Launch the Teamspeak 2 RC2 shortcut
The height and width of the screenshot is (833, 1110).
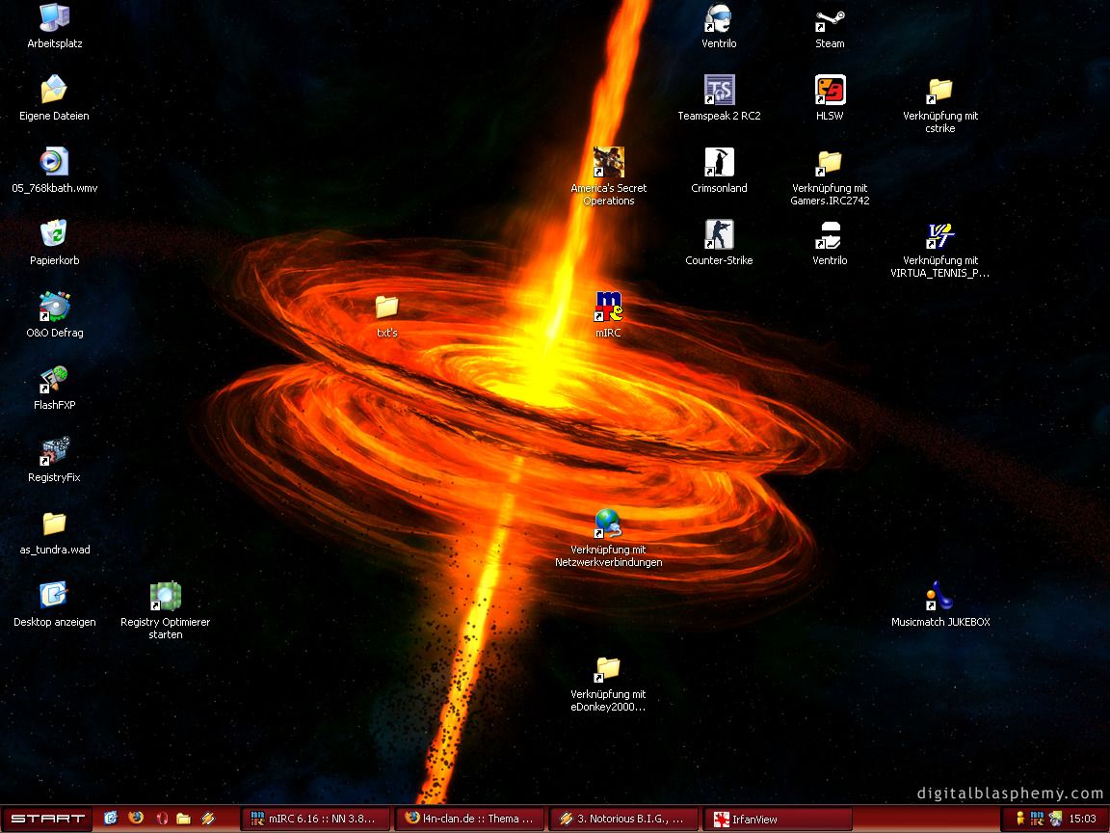click(719, 91)
